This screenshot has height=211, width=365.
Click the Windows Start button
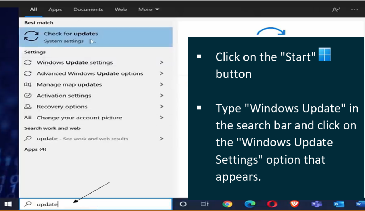[x=8, y=204]
